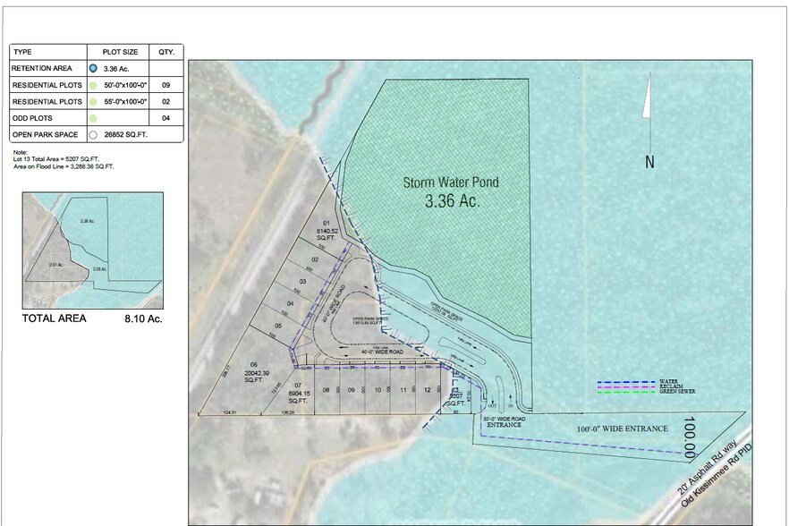Click lot 13 labeled 5207 SQ.FT.
The width and height of the screenshot is (789, 526).
[456, 396]
